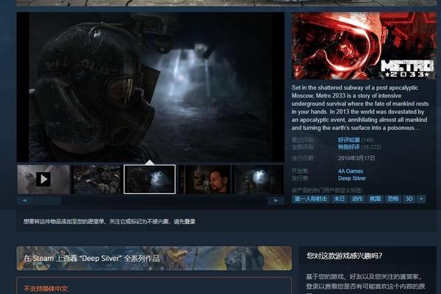Select the 末日 tag

pos(339,199)
